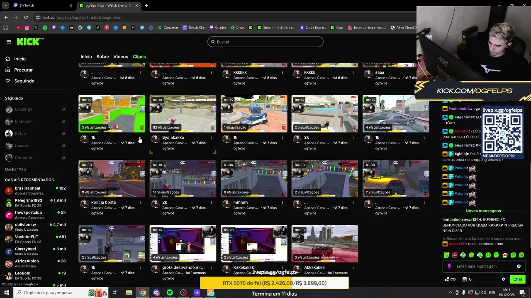Screen dimensions: 531x298
Task: Go back to previous page
Action: [6, 17]
